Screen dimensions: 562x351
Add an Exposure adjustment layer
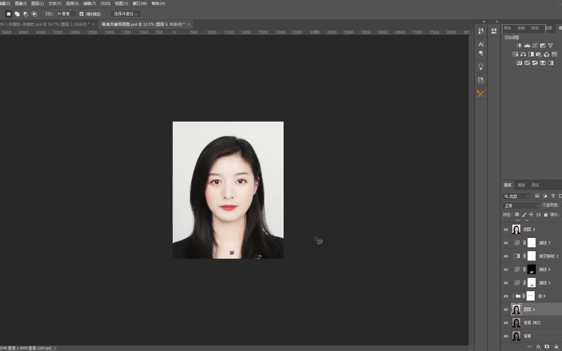[542, 45]
